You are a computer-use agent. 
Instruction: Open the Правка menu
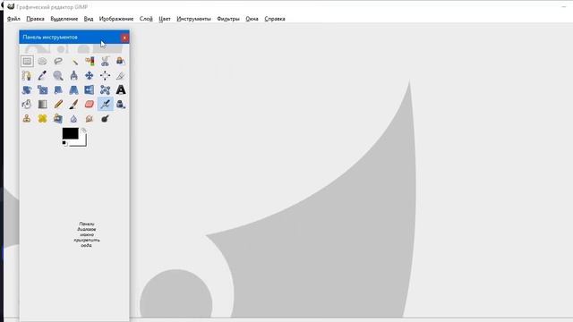coord(35,19)
